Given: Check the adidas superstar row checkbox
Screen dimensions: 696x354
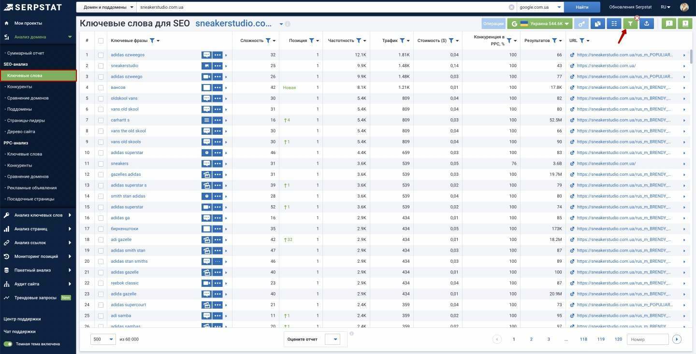Looking at the screenshot, I should point(101,207).
